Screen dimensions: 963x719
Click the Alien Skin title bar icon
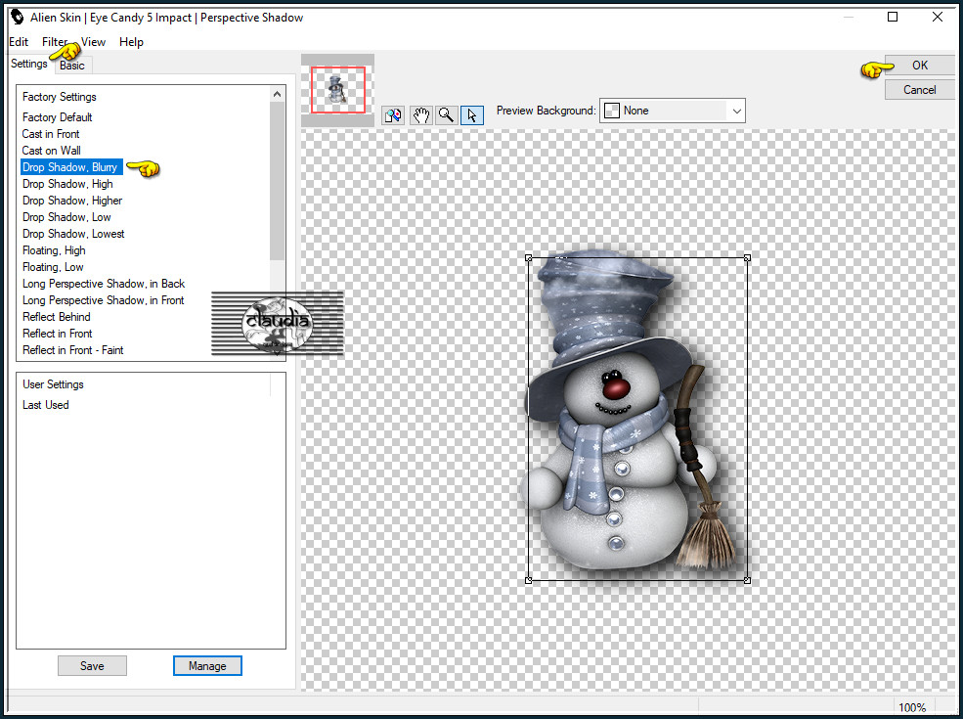17,17
